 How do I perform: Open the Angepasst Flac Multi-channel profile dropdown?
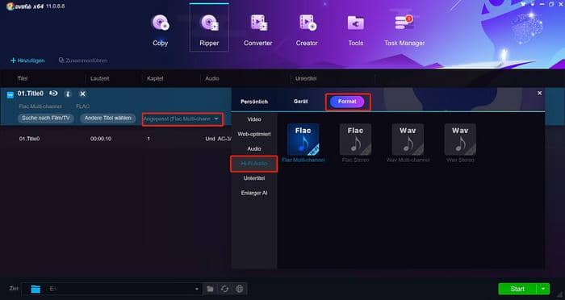coord(182,119)
